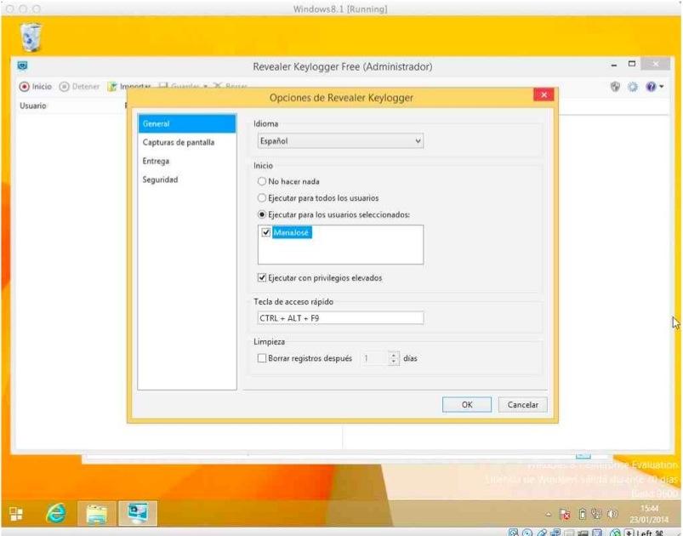Screen dimensions: 683x536
Task: Expand the help icon dropdown arrow
Action: pos(661,87)
